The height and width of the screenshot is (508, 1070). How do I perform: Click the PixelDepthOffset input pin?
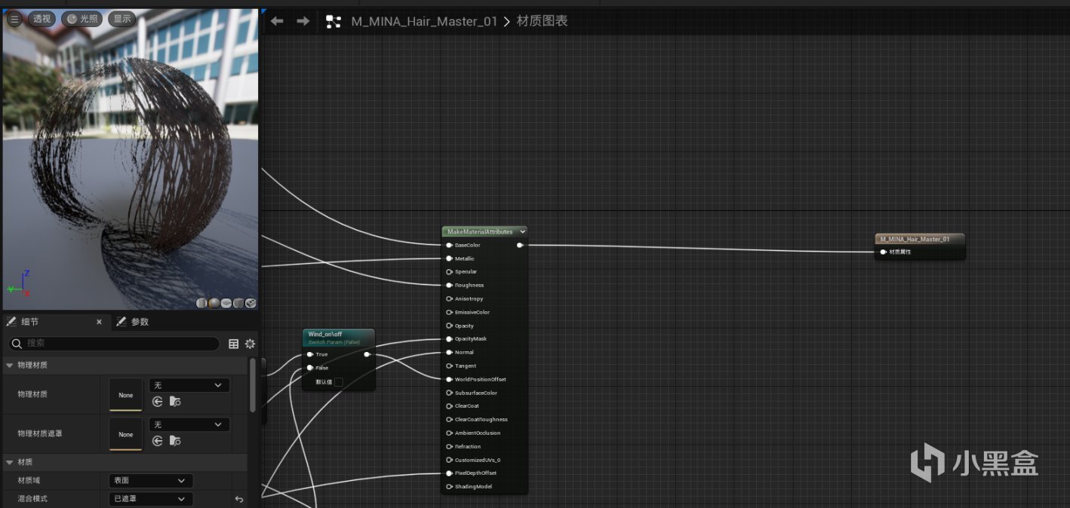(449, 473)
